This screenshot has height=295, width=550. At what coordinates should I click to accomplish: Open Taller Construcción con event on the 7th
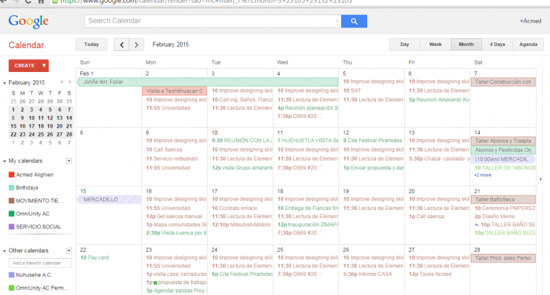pos(503,82)
